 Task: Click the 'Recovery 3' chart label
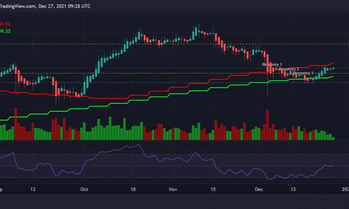(303, 73)
